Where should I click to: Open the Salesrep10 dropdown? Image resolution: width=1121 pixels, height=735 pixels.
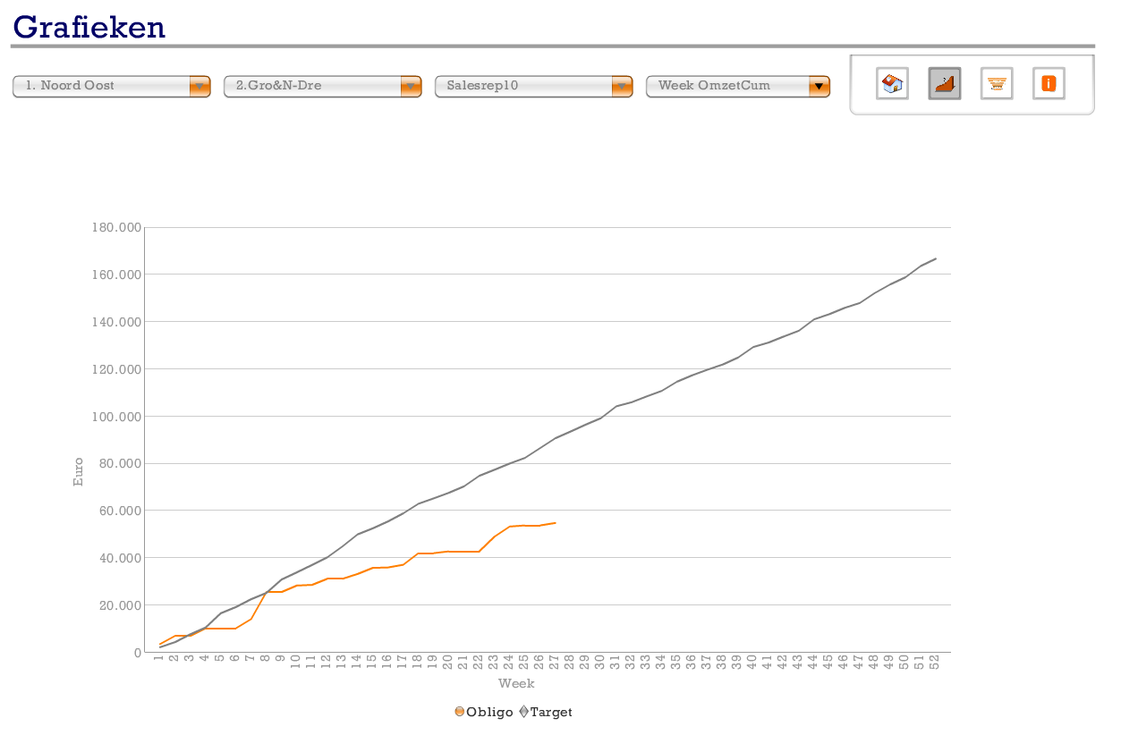[533, 86]
